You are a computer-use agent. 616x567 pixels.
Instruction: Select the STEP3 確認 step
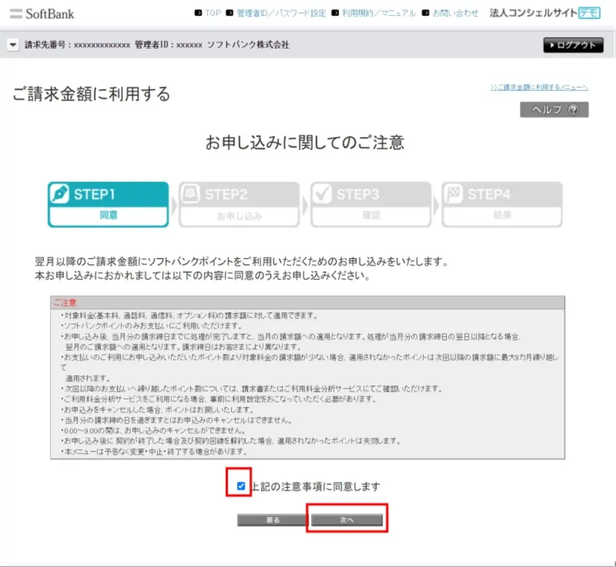coord(371,205)
